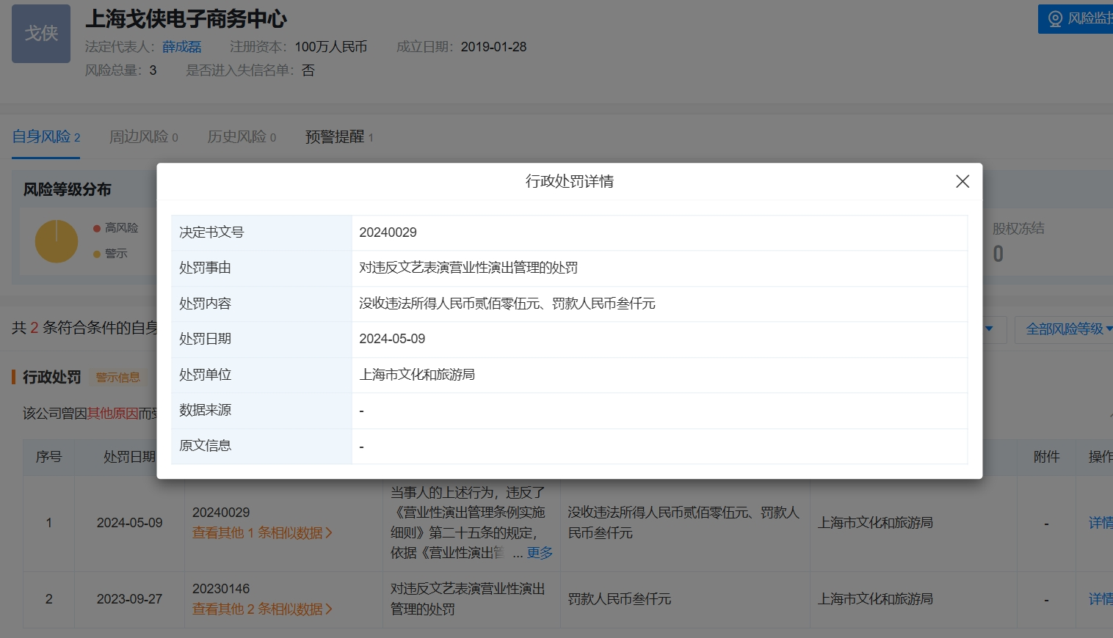The image size is (1113, 638).
Task: Click the 股权冻结 count card
Action: [1018, 242]
